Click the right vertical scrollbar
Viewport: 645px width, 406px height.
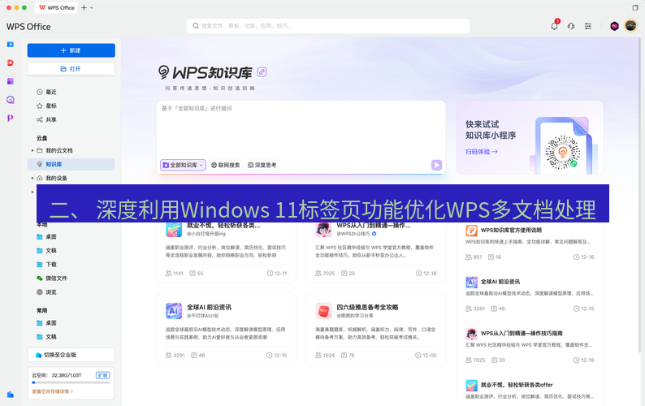coord(640,193)
